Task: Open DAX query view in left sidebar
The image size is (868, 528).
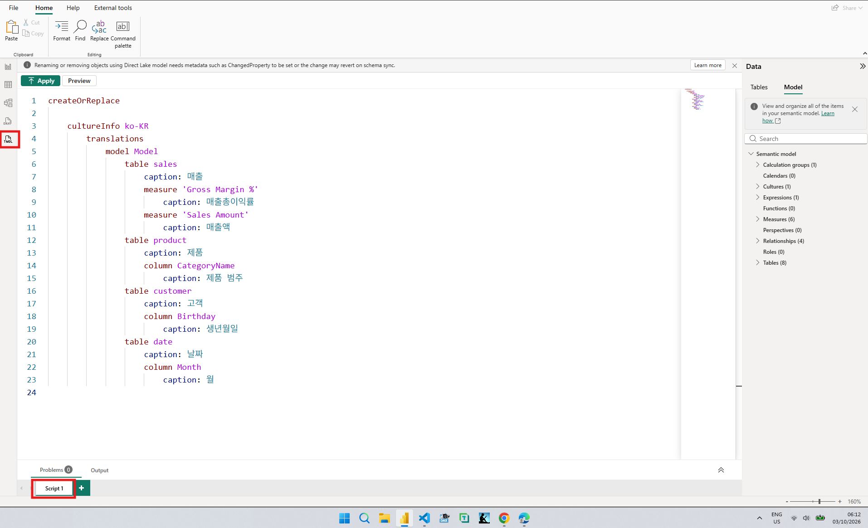Action: 8,121
